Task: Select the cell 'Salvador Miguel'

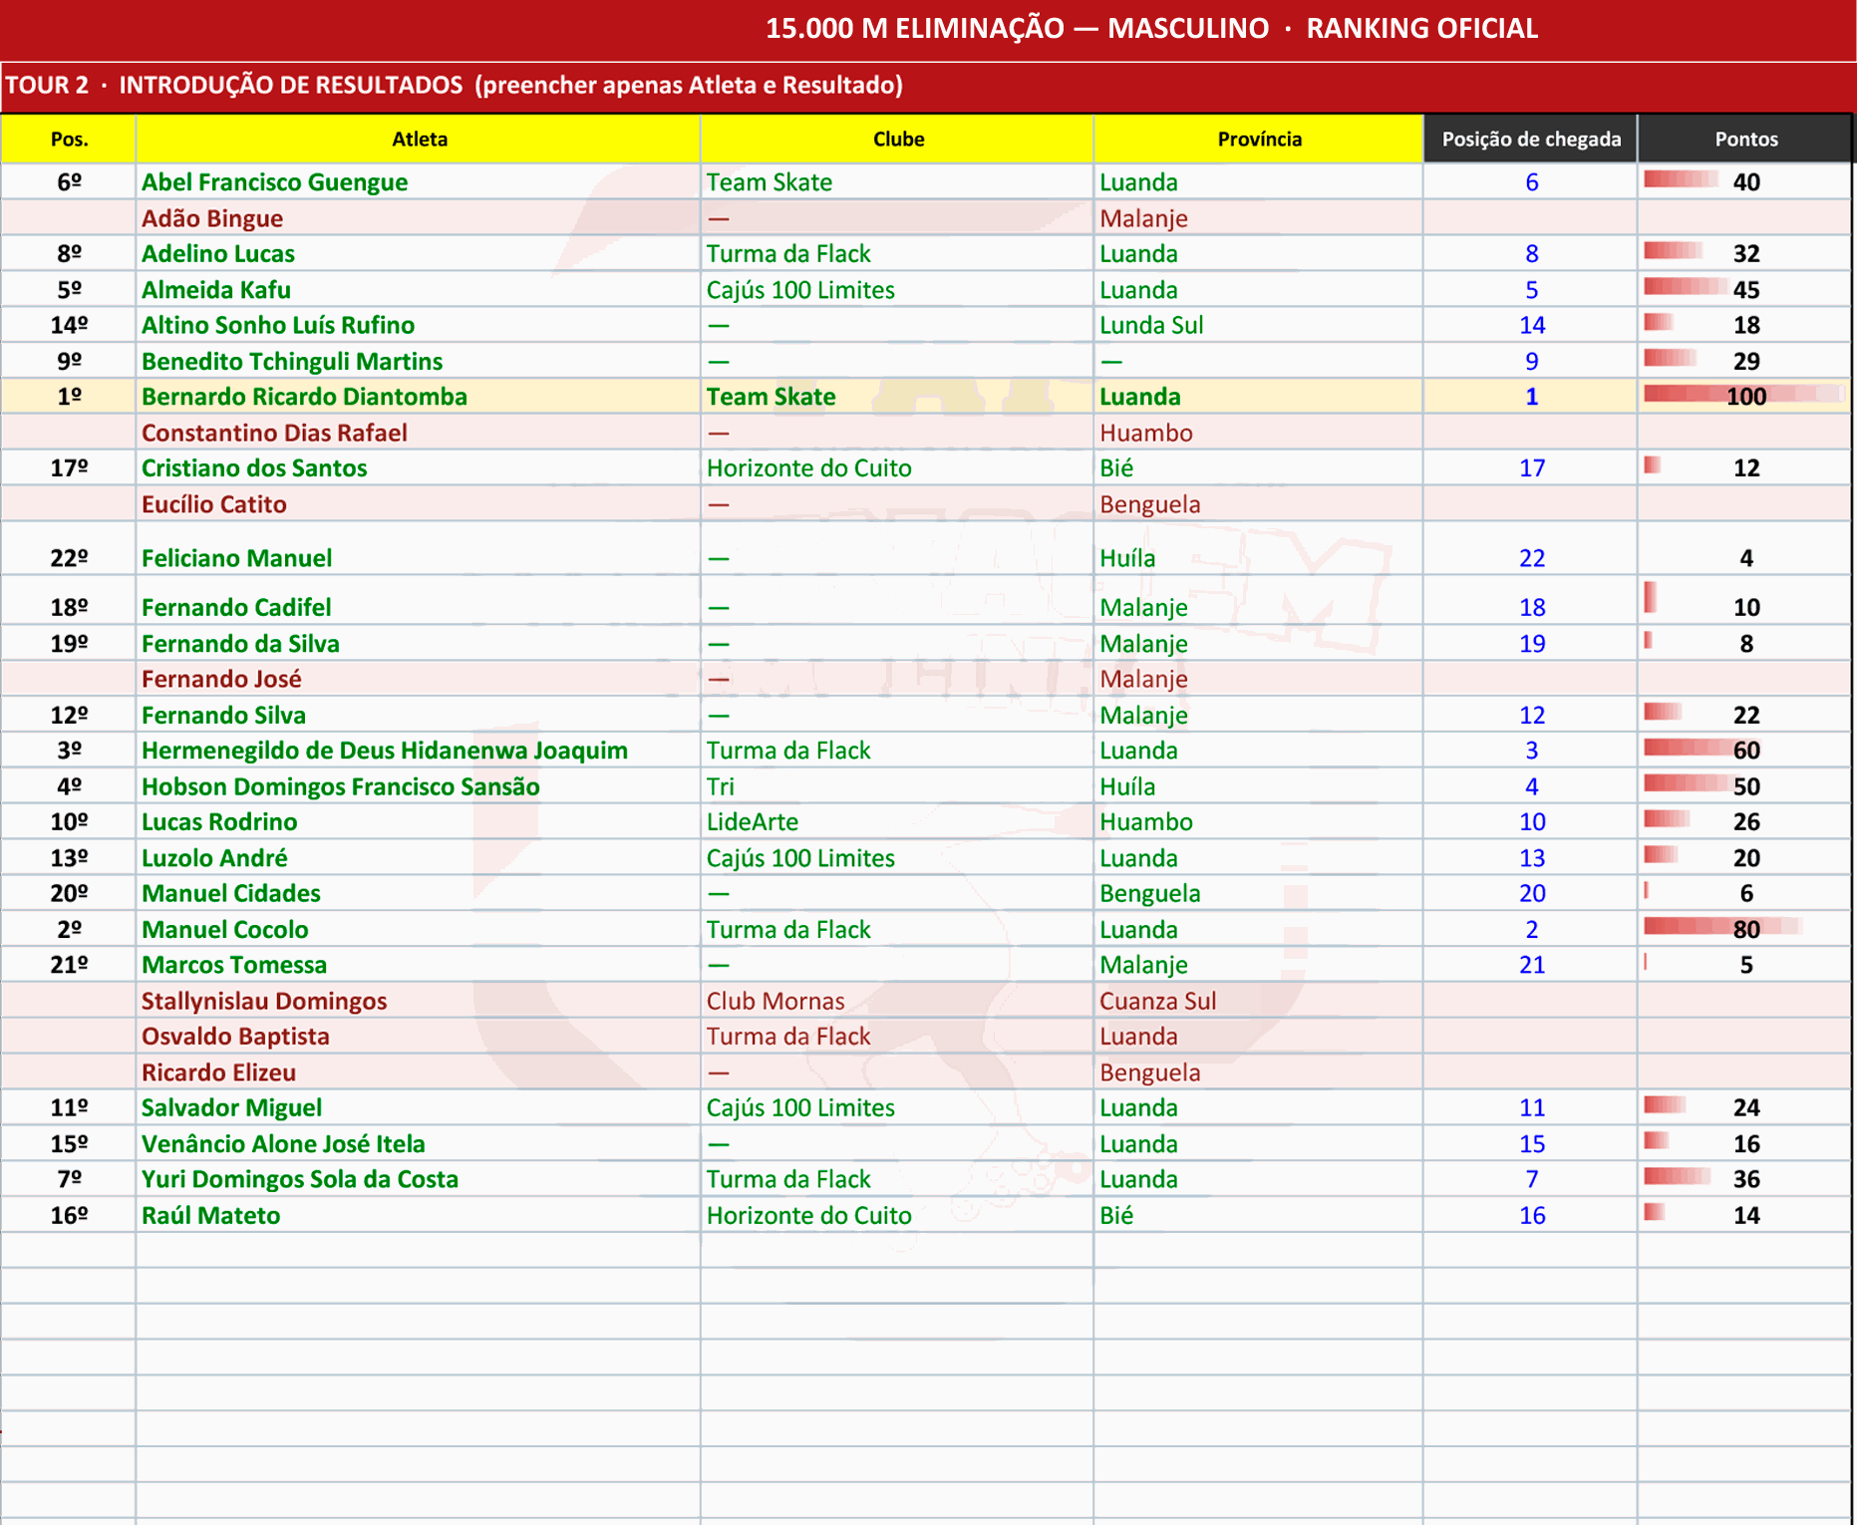Action: (419, 1107)
